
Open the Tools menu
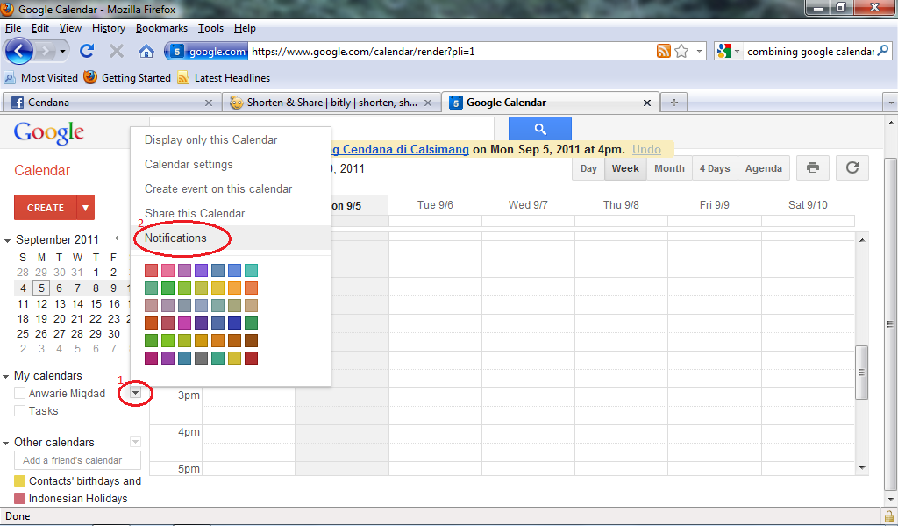pyautogui.click(x=210, y=28)
